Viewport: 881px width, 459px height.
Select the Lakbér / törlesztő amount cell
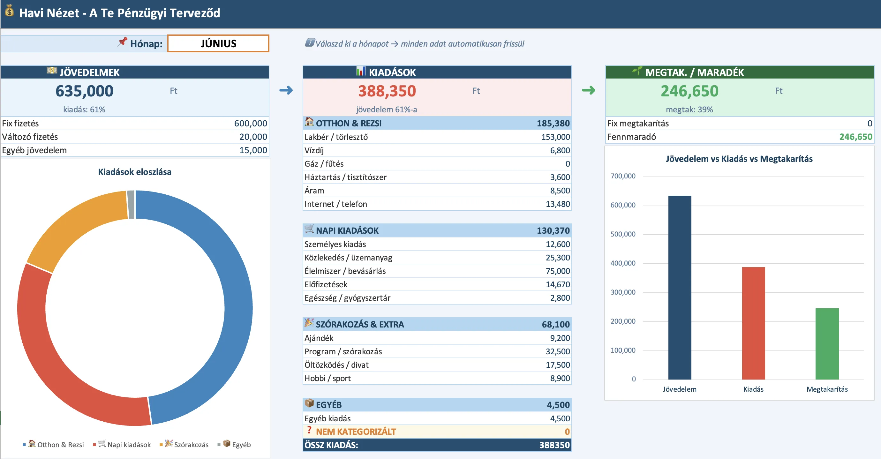click(x=555, y=137)
